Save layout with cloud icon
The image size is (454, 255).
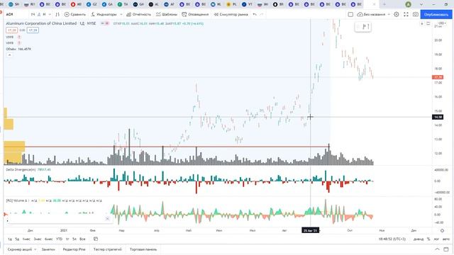(x=360, y=14)
